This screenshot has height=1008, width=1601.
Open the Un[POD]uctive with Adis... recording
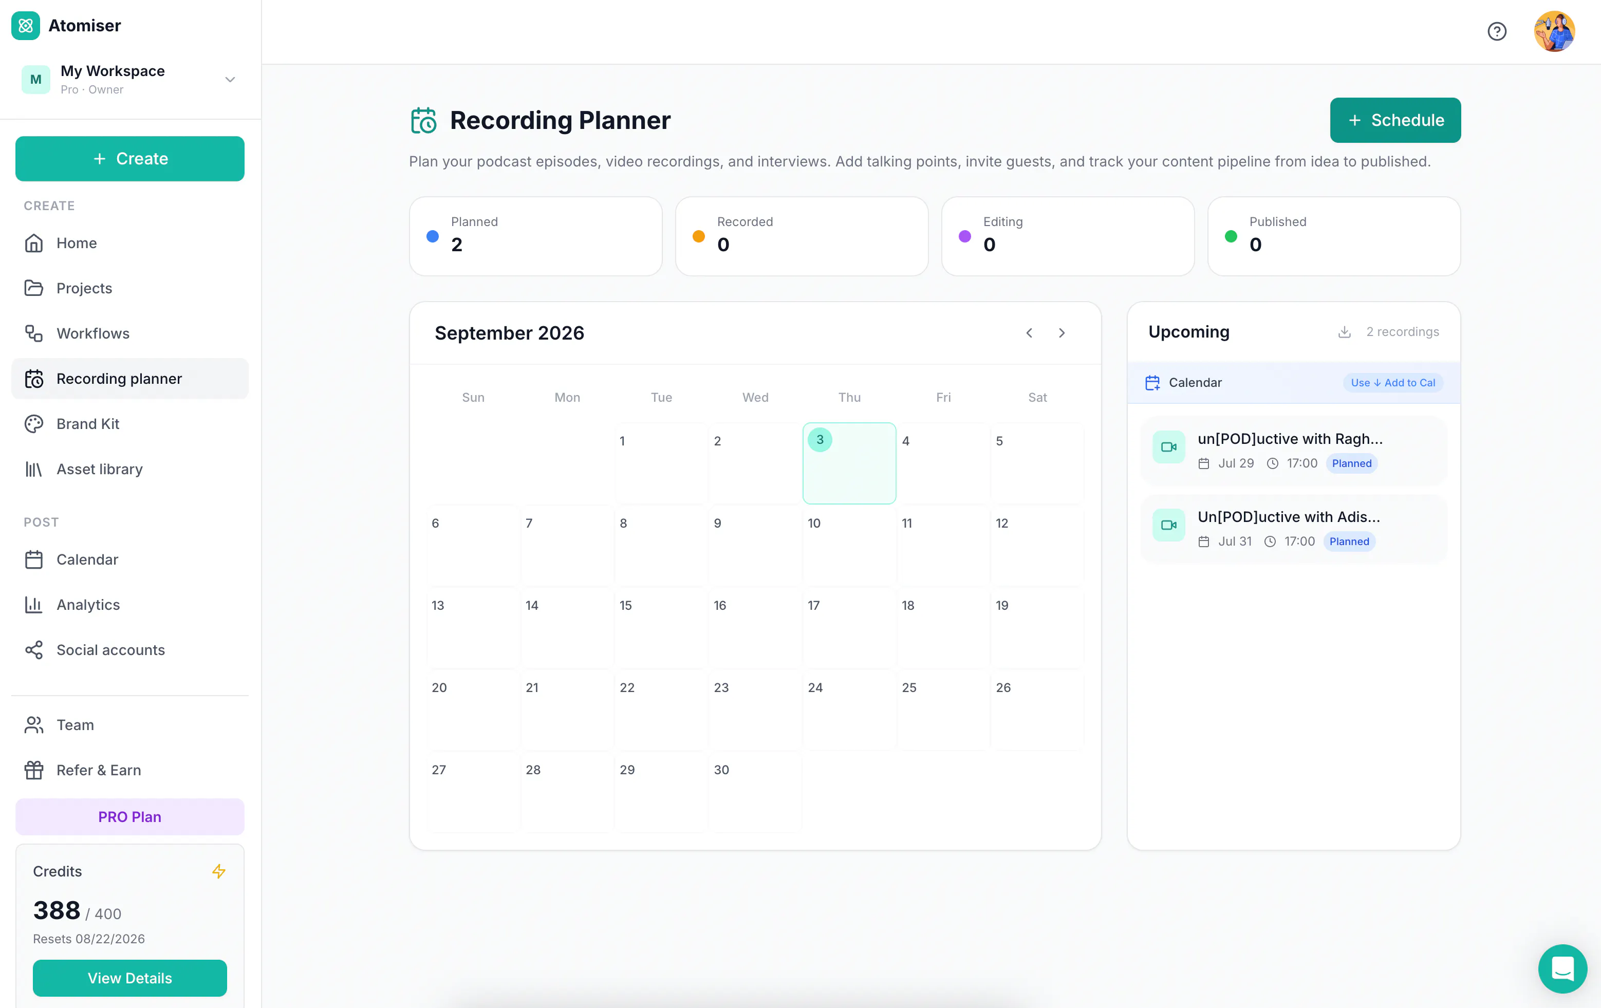tap(1293, 529)
